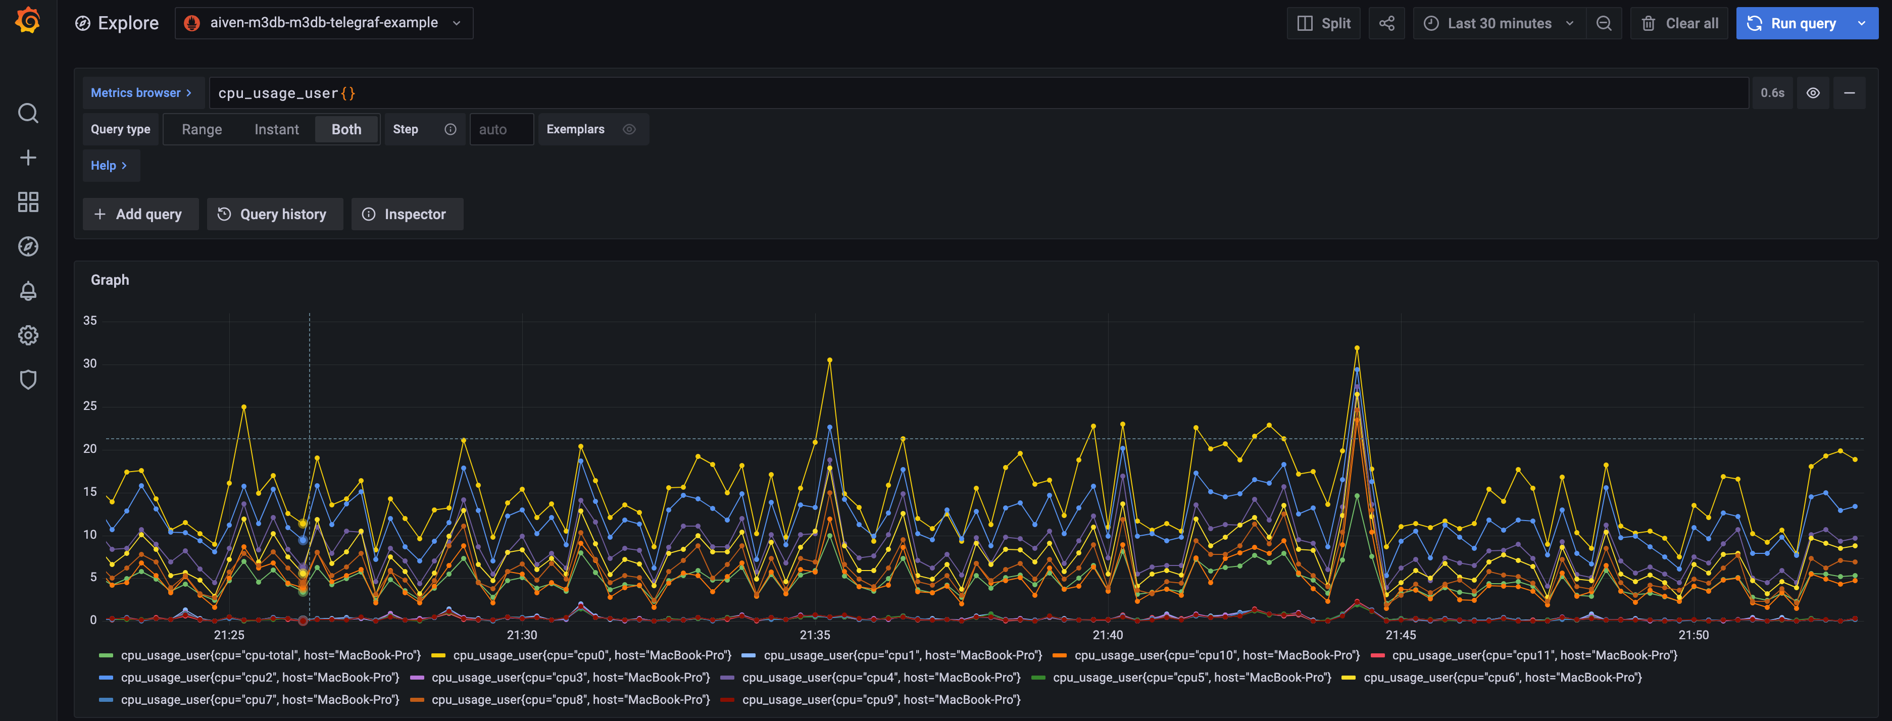Open the Explore compass icon in sidebar
The image size is (1892, 721).
28,247
